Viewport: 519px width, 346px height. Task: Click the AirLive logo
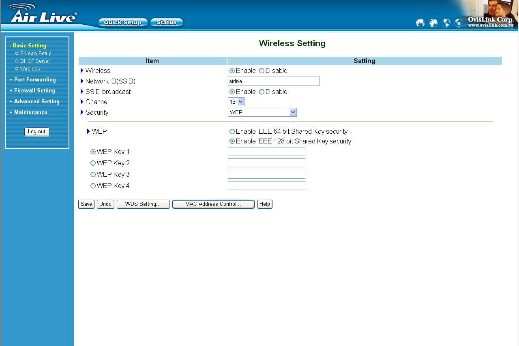tap(41, 14)
